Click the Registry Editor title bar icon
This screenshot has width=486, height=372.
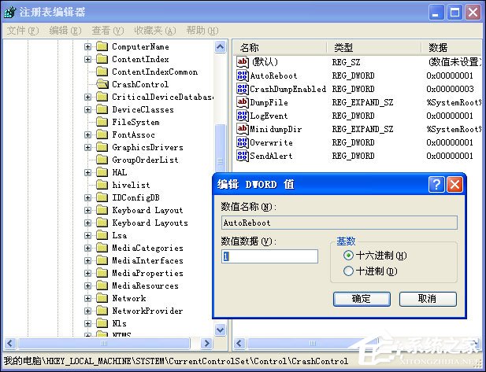(x=10, y=13)
